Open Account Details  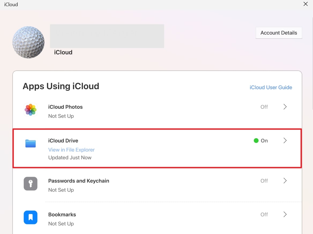279,33
